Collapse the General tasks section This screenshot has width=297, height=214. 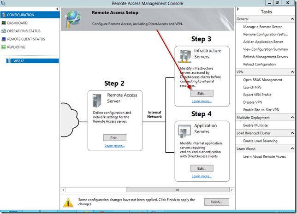tap(293, 19)
